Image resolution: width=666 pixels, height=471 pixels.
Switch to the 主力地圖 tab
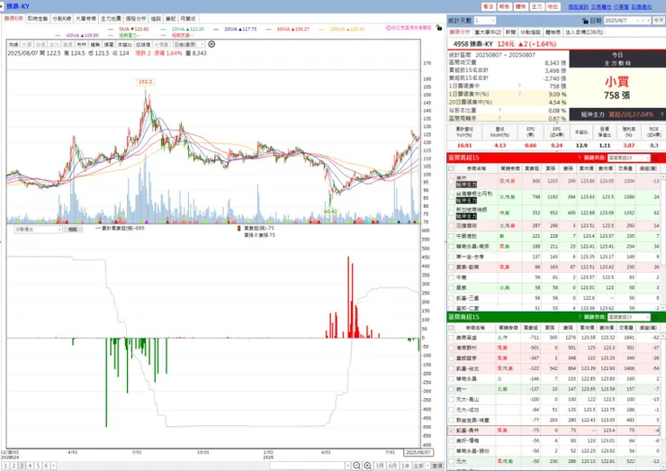click(x=111, y=19)
